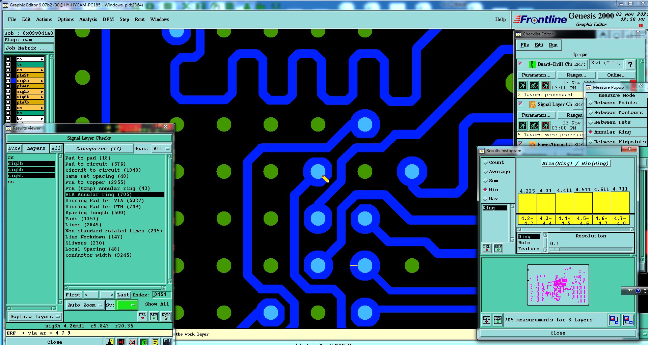Screen dimensions: 648x345
Task: Toggle visibility box for layer sig3b
Action: point(8,81)
